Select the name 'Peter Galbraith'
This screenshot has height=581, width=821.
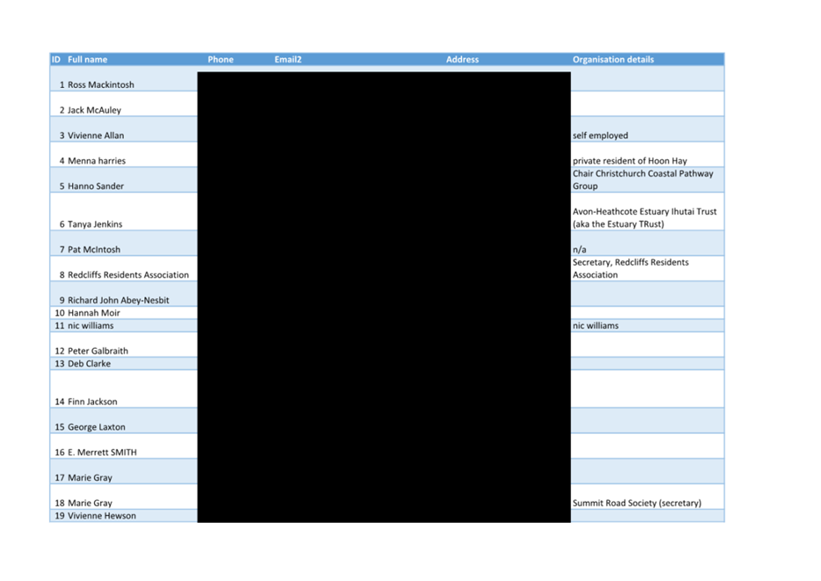(98, 351)
